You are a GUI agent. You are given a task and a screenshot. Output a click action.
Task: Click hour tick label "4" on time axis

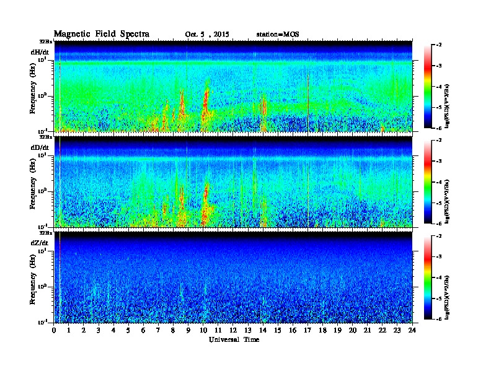[x=113, y=331]
